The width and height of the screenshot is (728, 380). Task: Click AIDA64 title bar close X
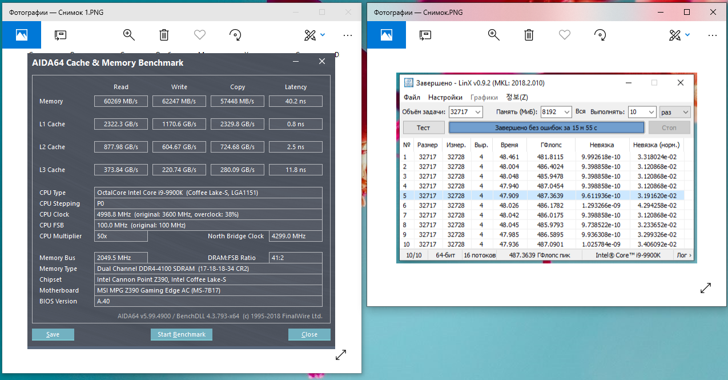(x=322, y=61)
